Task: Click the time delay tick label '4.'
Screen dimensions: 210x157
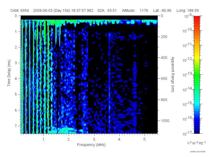Action: point(16,79)
